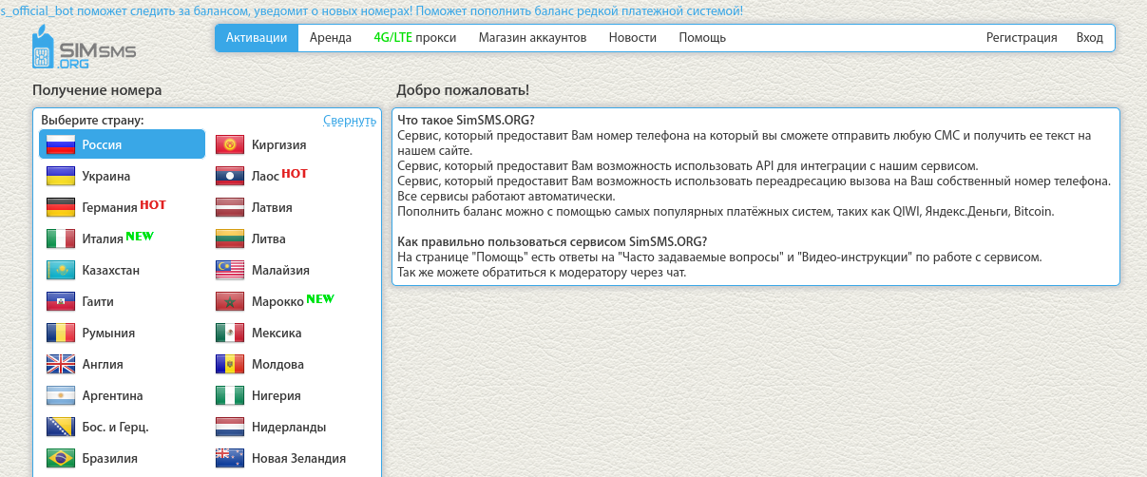1147x477 pixels.
Task: Click heading Что такое SimSMS.ORG?
Action: tap(466, 120)
